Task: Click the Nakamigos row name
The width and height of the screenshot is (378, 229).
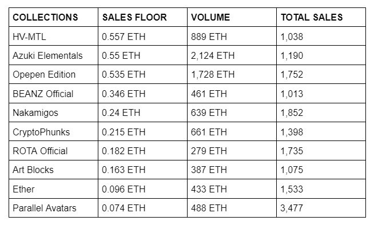Action: click(x=35, y=113)
